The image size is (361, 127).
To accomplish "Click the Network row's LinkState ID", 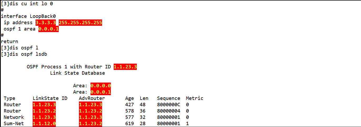I will click(44, 117).
